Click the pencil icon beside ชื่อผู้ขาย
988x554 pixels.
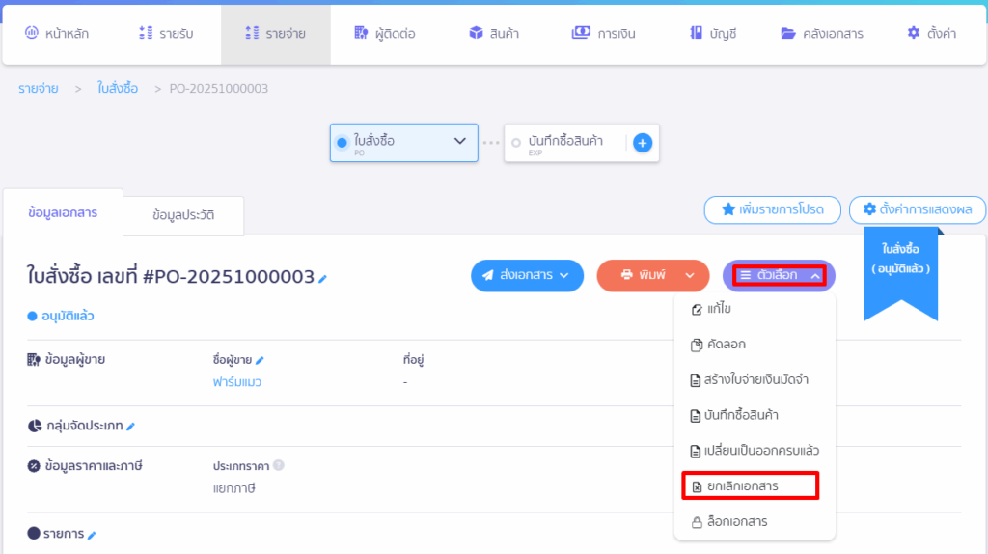[x=260, y=361]
